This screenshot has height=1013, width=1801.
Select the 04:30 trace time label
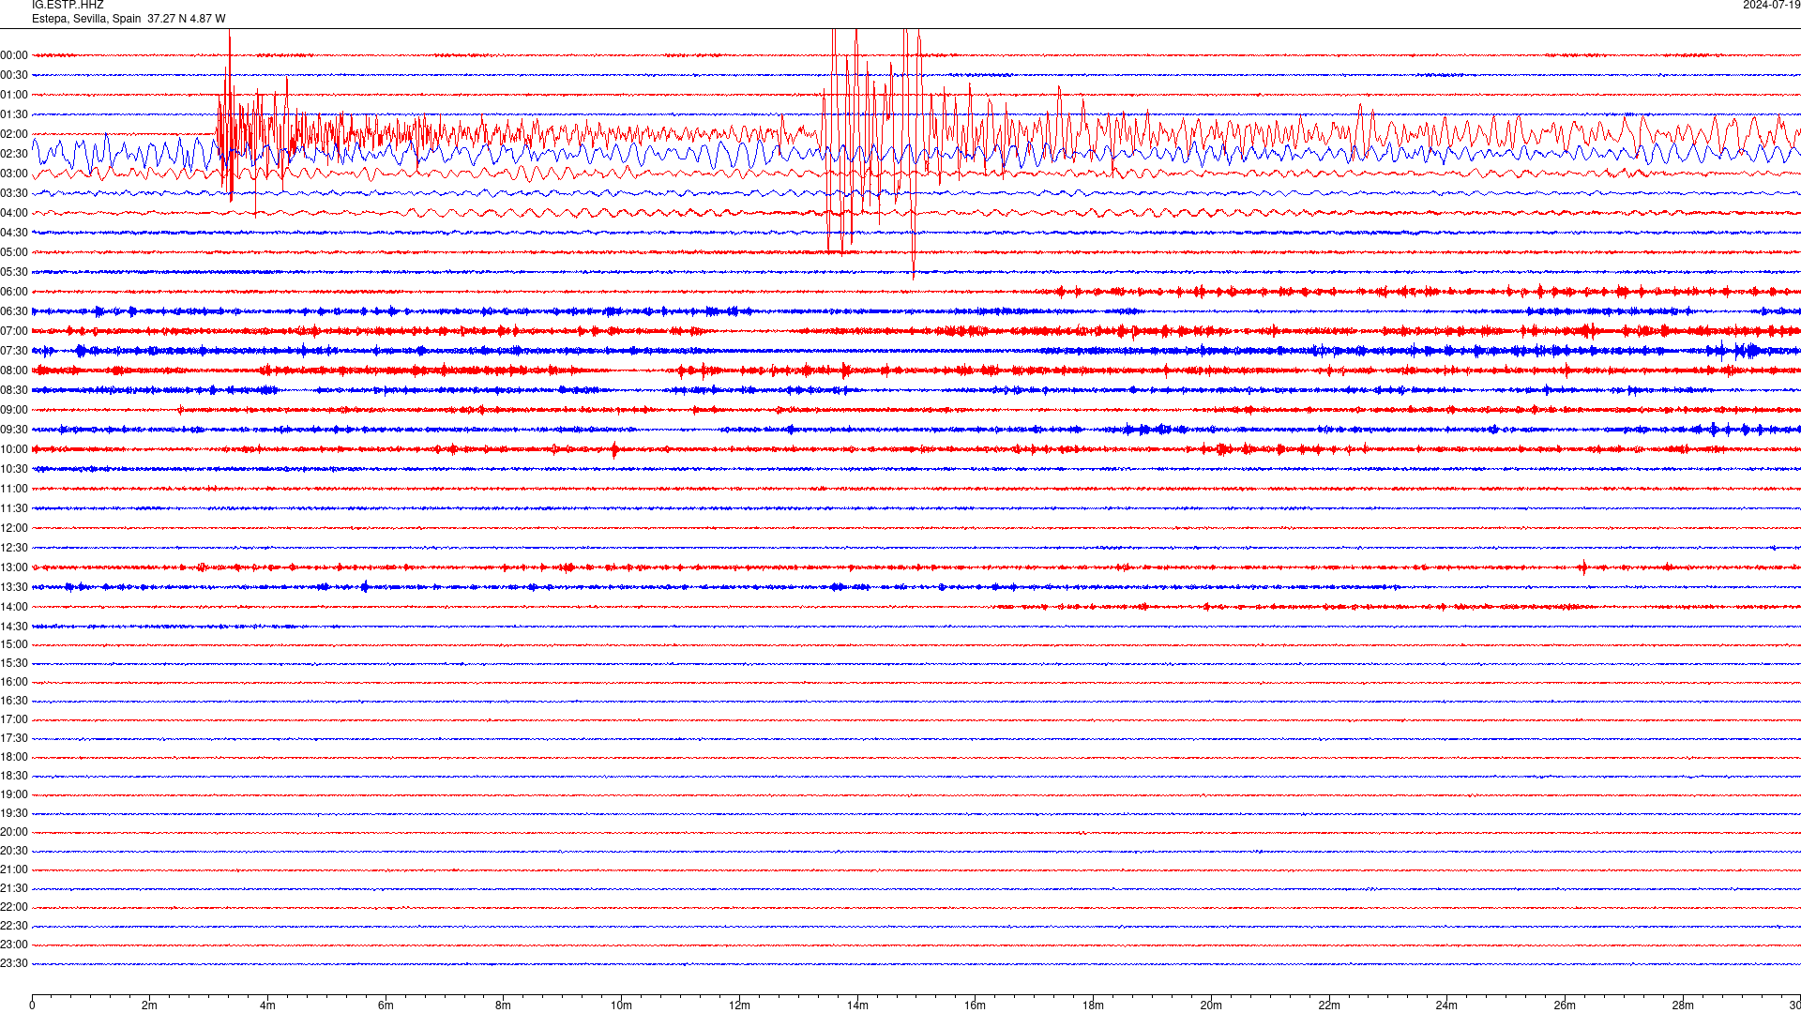click(x=14, y=233)
